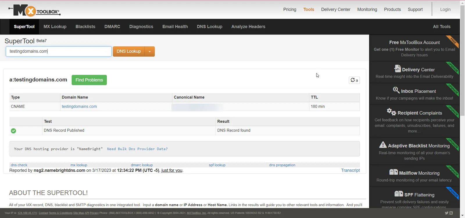Follow the dmarc lookup link
Image resolution: width=465 pixels, height=218 pixels.
point(142,165)
